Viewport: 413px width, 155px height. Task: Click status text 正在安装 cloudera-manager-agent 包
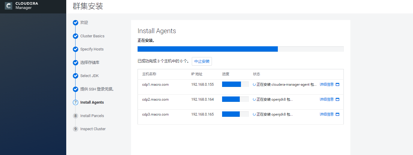287,85
